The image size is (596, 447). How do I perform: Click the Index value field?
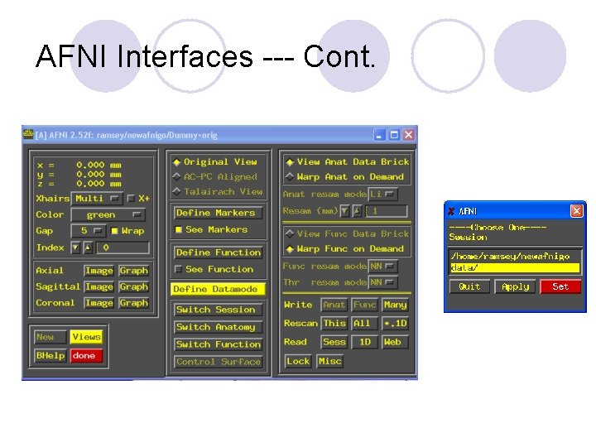tap(123, 248)
